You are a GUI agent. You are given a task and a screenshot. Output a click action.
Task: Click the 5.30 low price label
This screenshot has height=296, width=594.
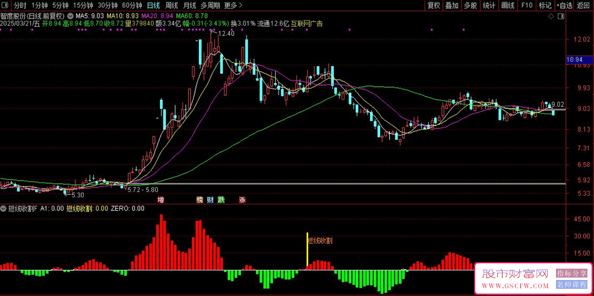point(77,195)
